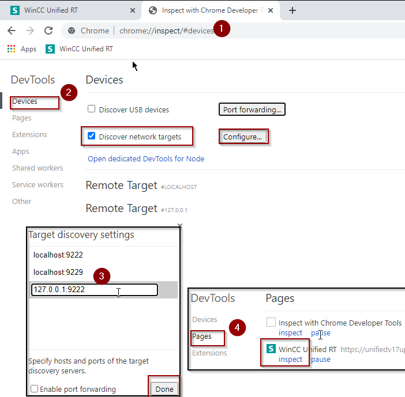
Task: Enable port forwarding checkbox
Action: [35, 388]
